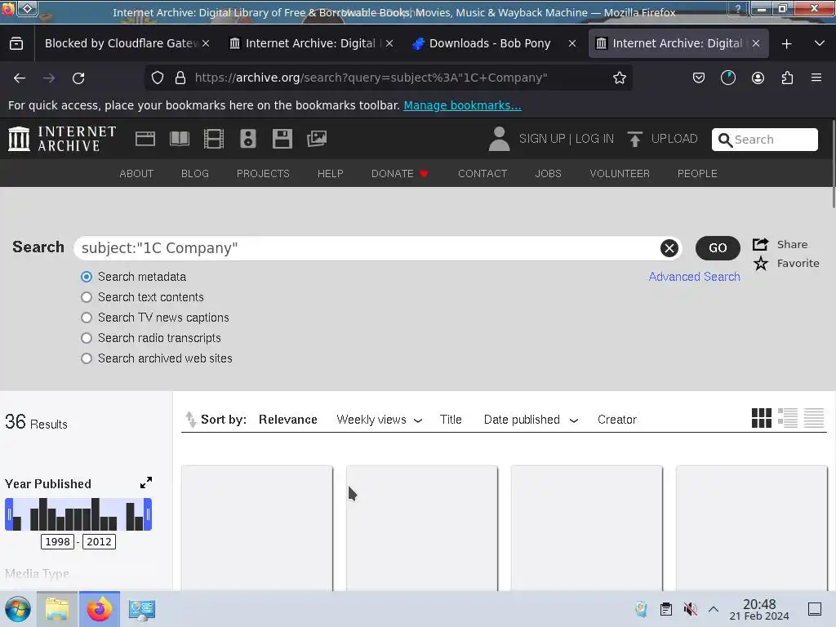The height and width of the screenshot is (627, 836).
Task: Open the HELP menu item
Action: [330, 174]
